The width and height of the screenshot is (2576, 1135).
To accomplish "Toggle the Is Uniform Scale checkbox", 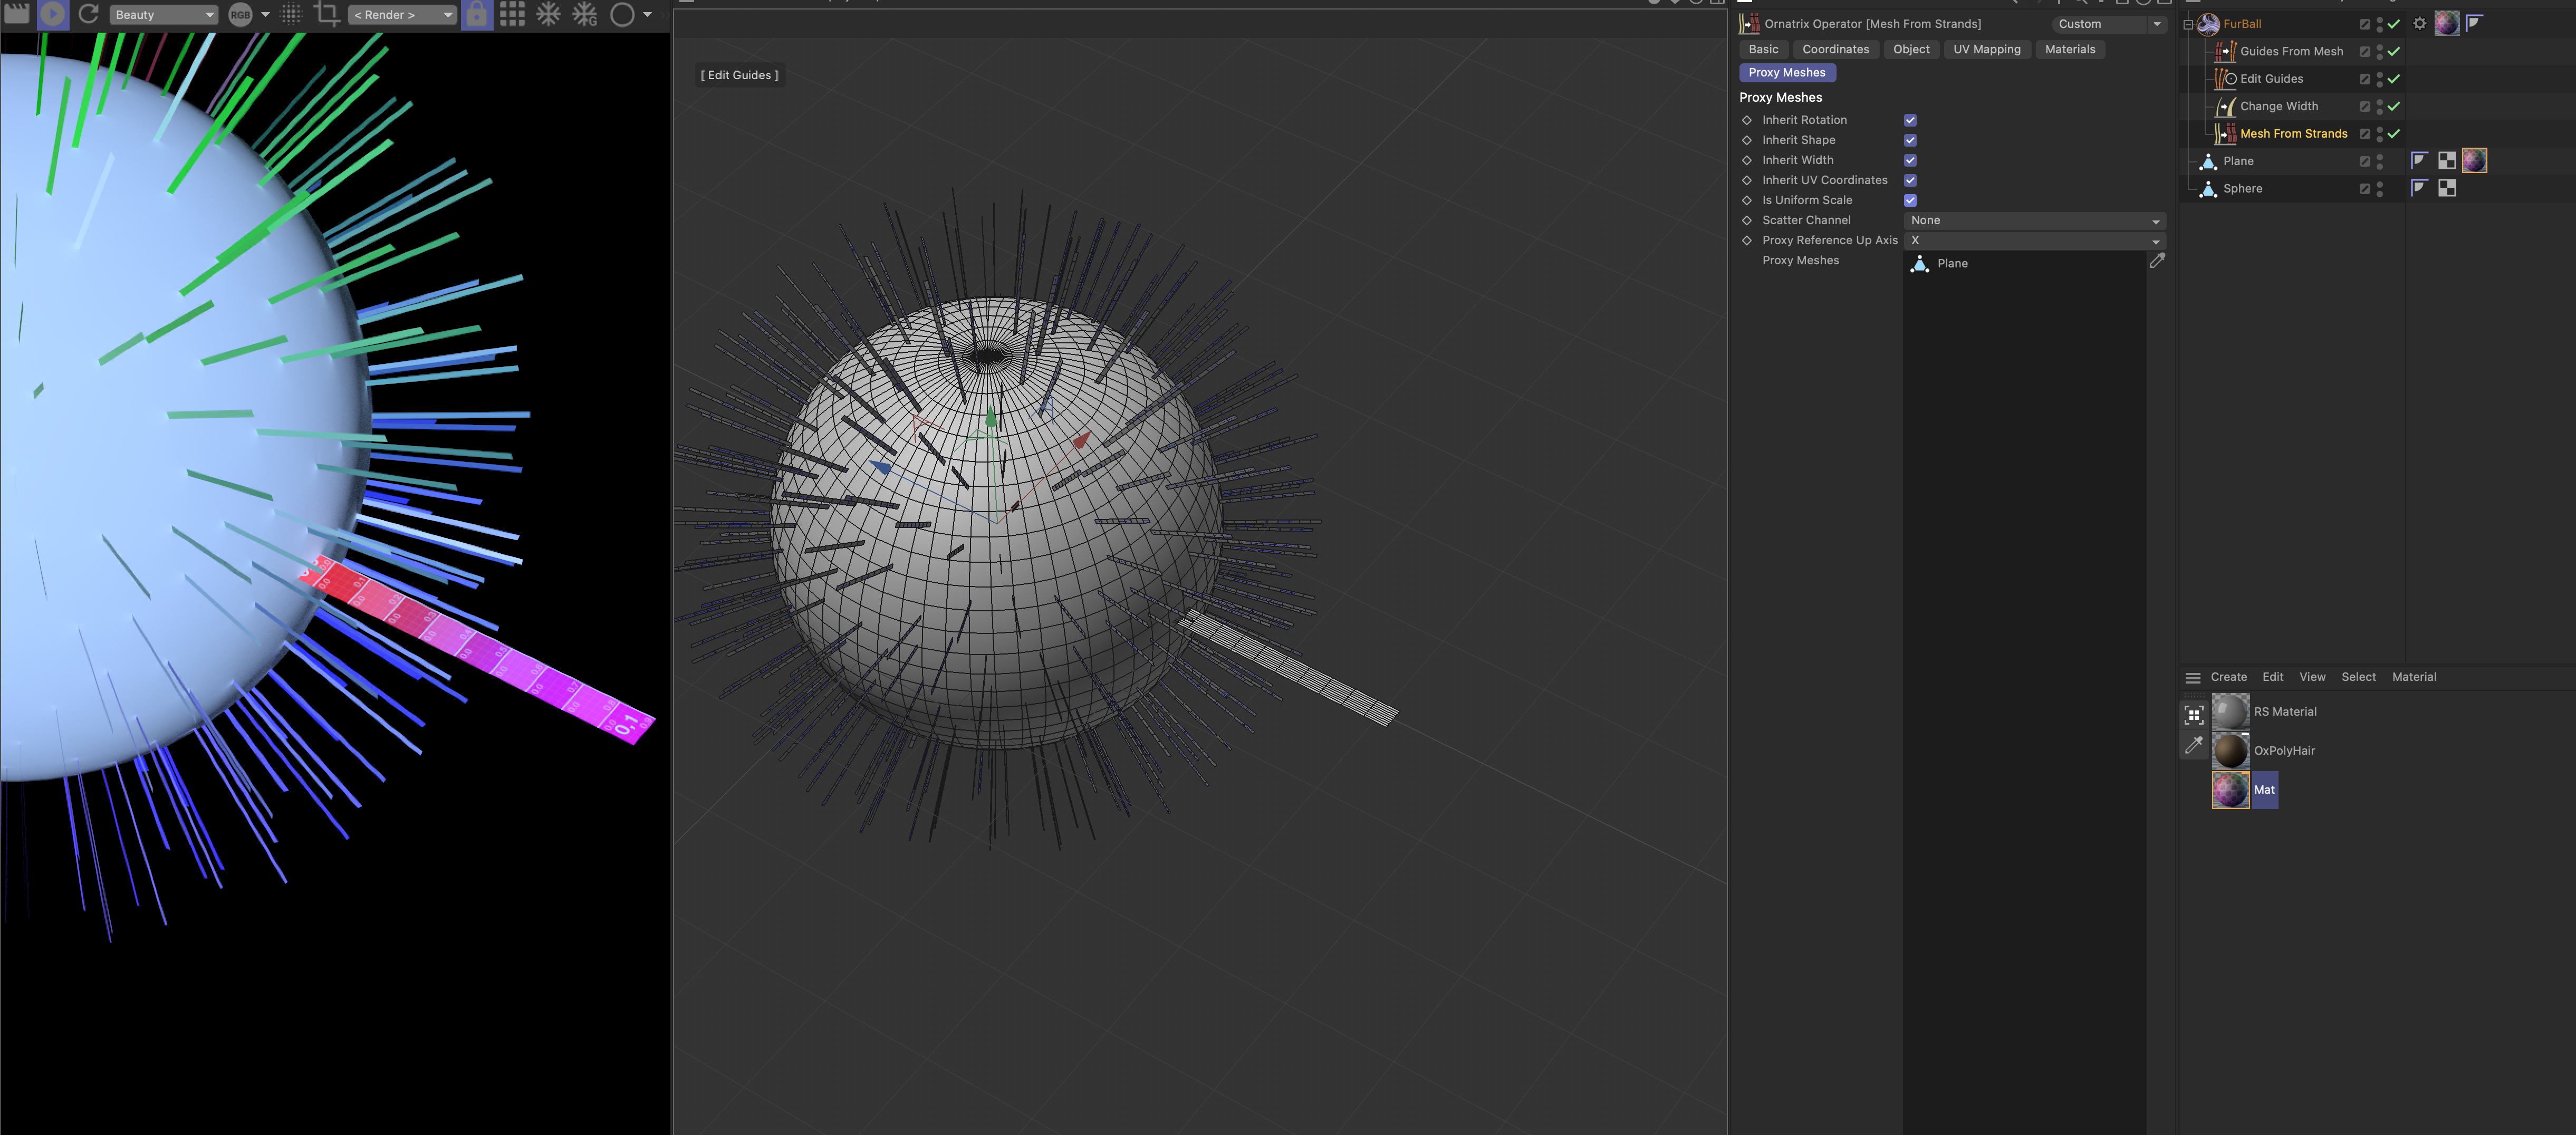I will 1910,200.
